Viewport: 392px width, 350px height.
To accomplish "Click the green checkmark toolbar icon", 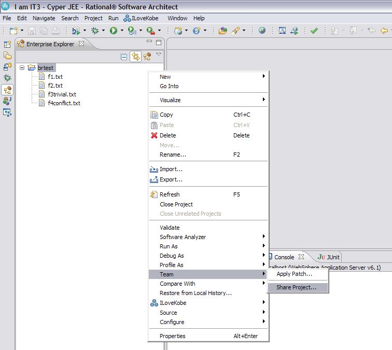I will click(314, 31).
